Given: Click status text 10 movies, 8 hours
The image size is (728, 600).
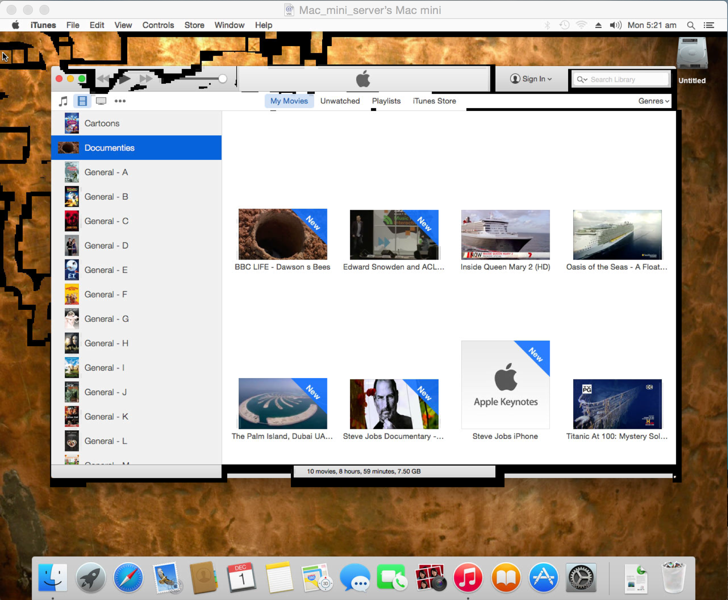Looking at the screenshot, I should coord(364,471).
